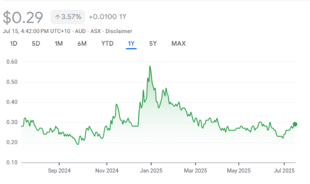Click the green endpoint dot on chart
Screen dimensions: 310x184
pyautogui.click(x=295, y=124)
